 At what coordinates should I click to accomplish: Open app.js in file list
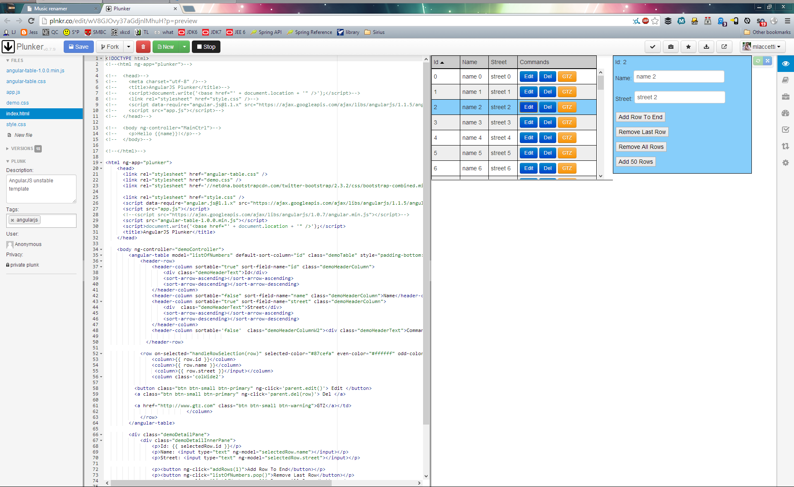click(x=13, y=92)
